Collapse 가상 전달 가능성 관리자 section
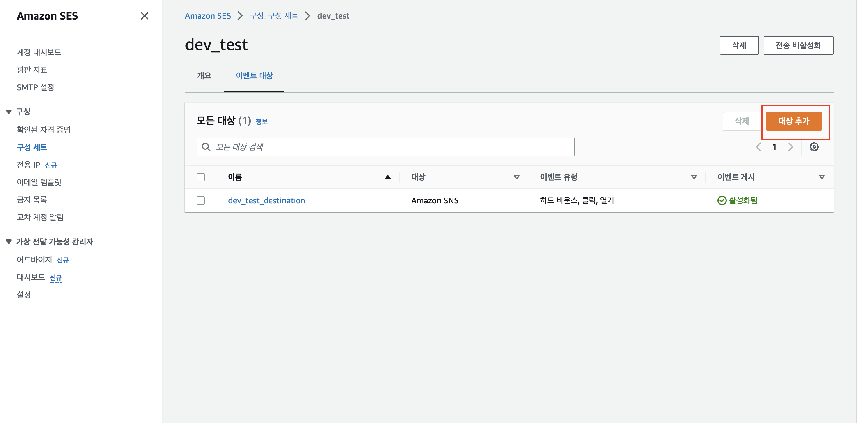 9,242
